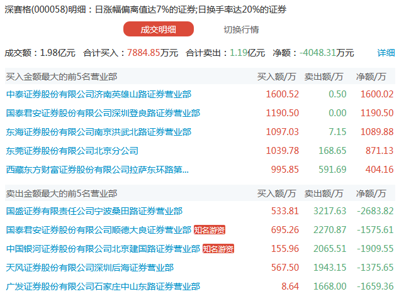Select sell amount 2065.51
This screenshot has width=399, height=294.
pos(330,249)
